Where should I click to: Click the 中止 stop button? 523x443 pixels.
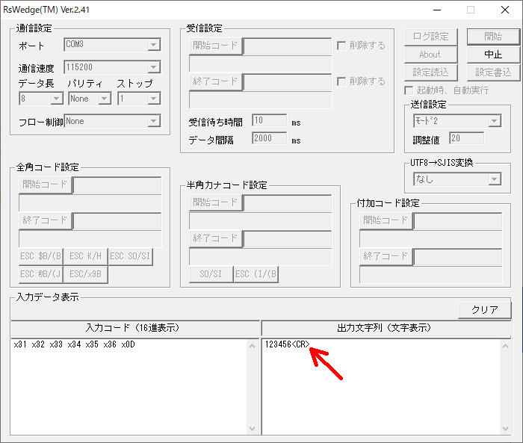(x=493, y=55)
